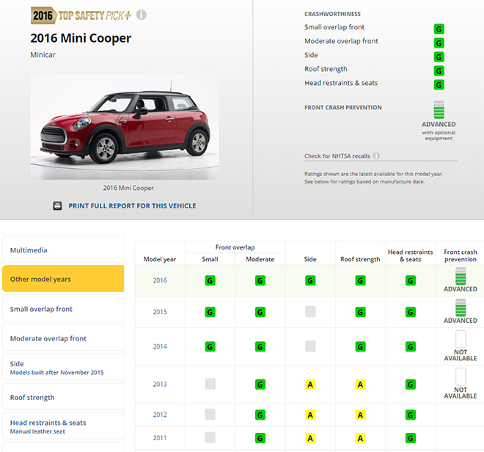Click 2013 Side rating yellow A badge
484x452 pixels.
[x=310, y=384]
